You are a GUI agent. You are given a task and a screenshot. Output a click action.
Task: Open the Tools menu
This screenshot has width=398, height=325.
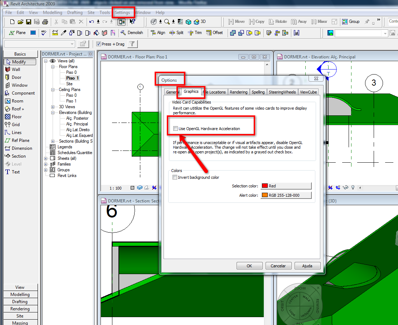(x=105, y=13)
